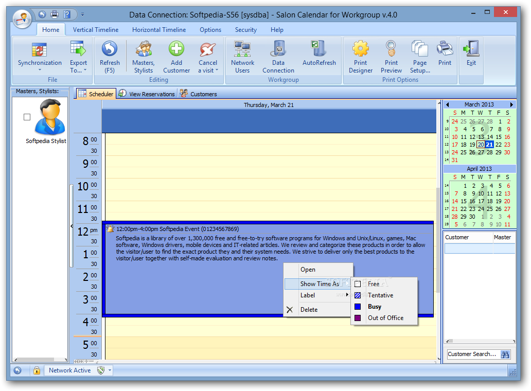The width and height of the screenshot is (531, 391).
Task: Set time as Free
Action: point(384,284)
